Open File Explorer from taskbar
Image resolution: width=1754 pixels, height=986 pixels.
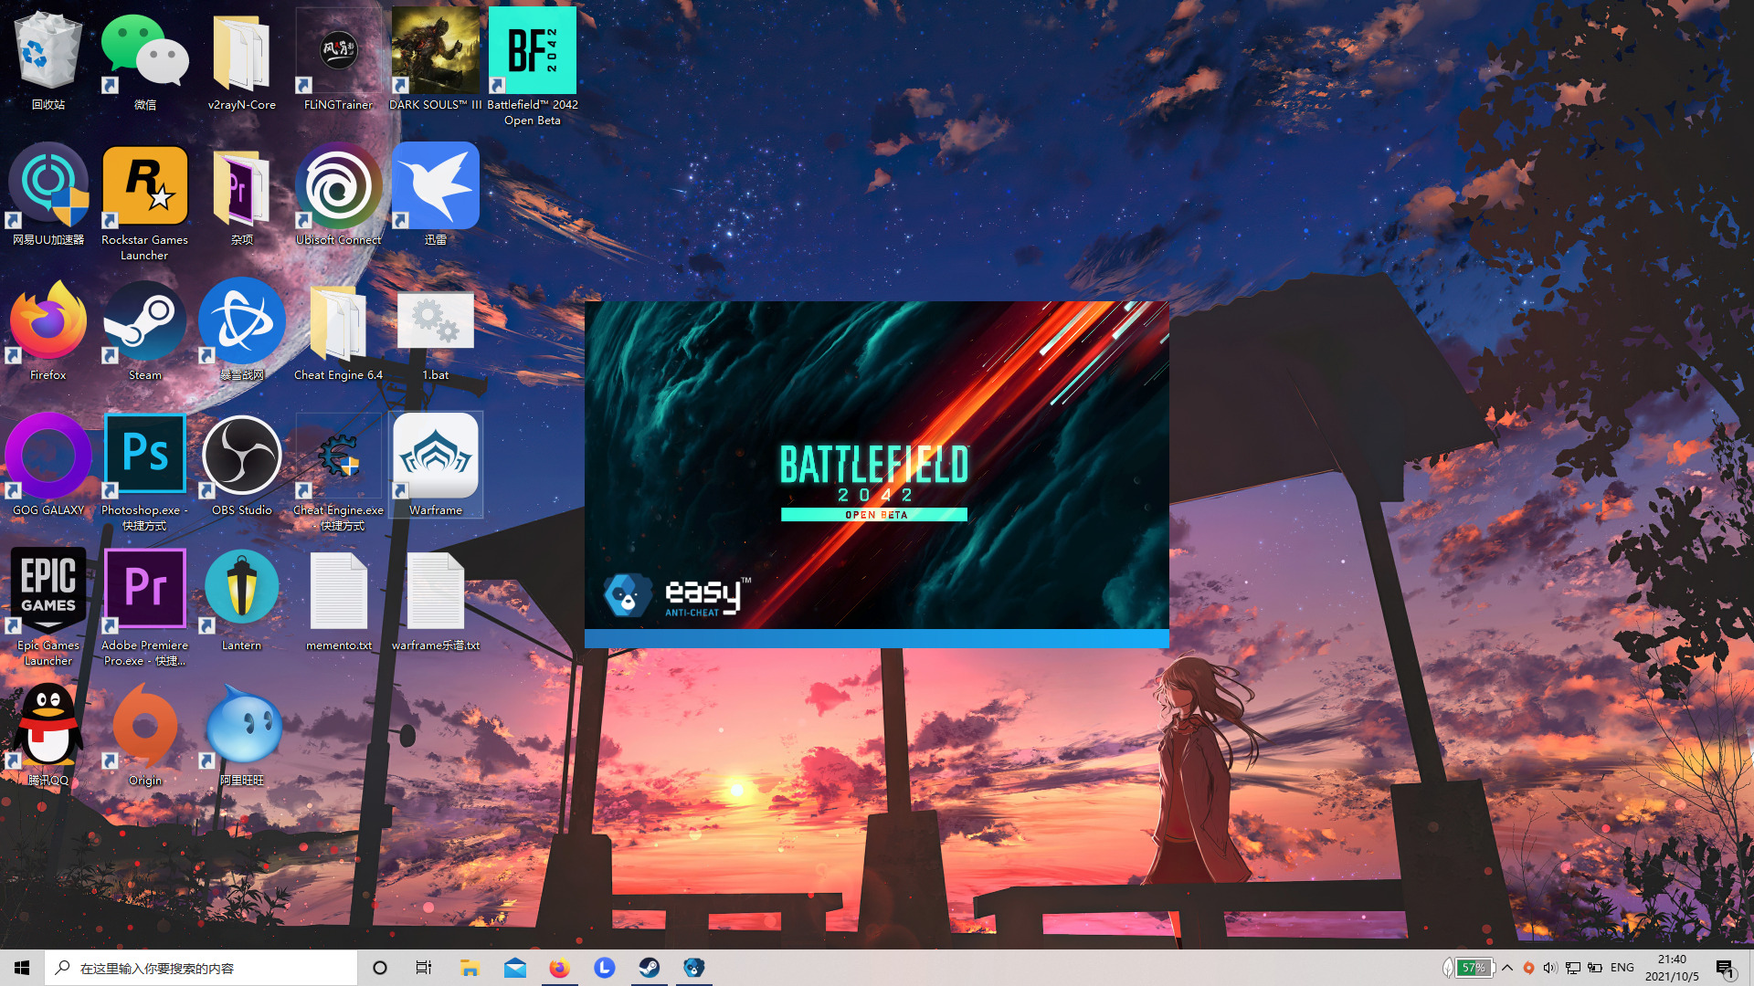click(x=470, y=968)
